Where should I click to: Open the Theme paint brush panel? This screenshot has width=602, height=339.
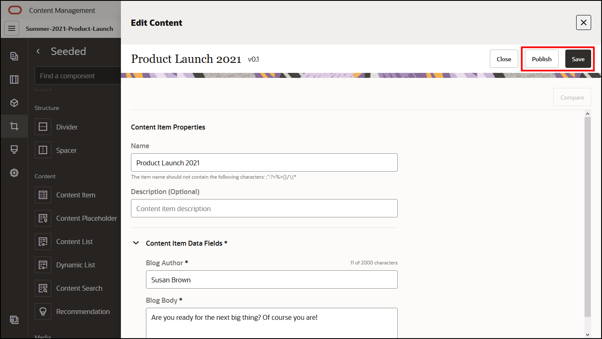tap(14, 150)
